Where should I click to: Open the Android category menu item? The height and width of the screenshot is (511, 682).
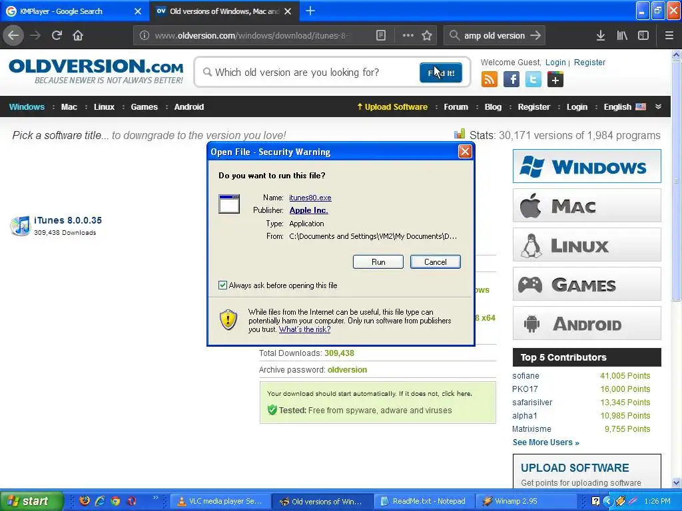188,107
